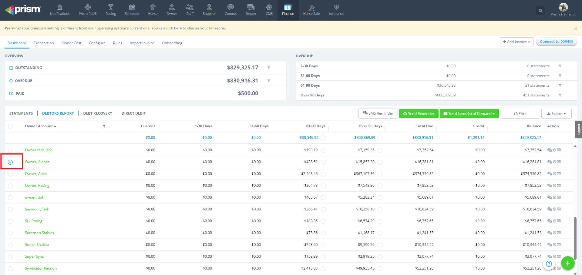Click the Connect to Xero button
This screenshot has height=275, width=582.
tap(556, 42)
